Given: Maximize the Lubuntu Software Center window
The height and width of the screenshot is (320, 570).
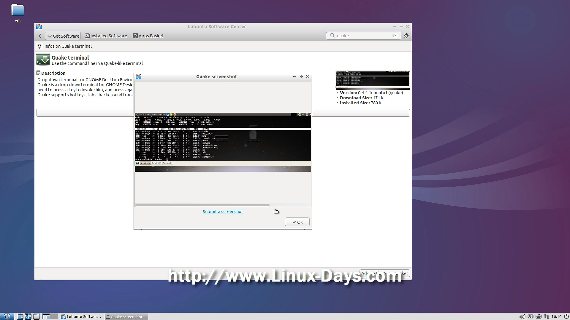Looking at the screenshot, I should point(401,26).
